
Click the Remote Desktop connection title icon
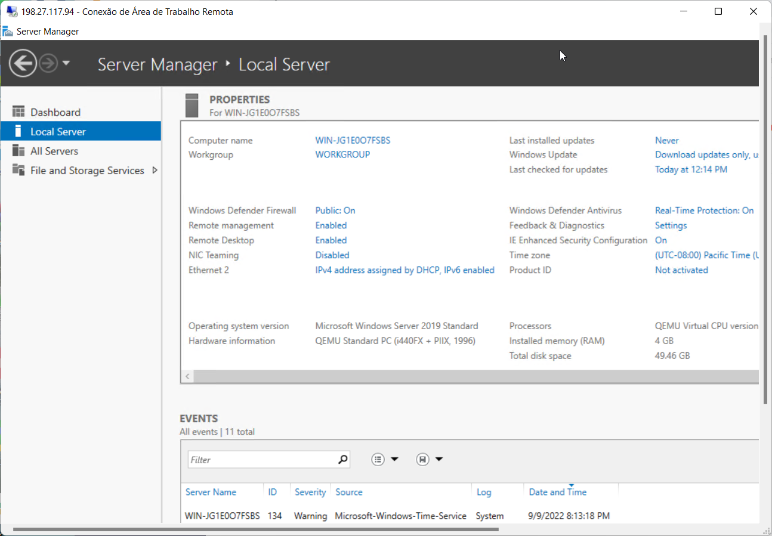coord(12,11)
